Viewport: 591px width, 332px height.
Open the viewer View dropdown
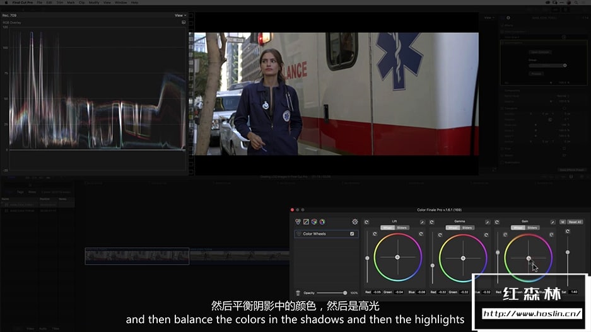point(489,18)
